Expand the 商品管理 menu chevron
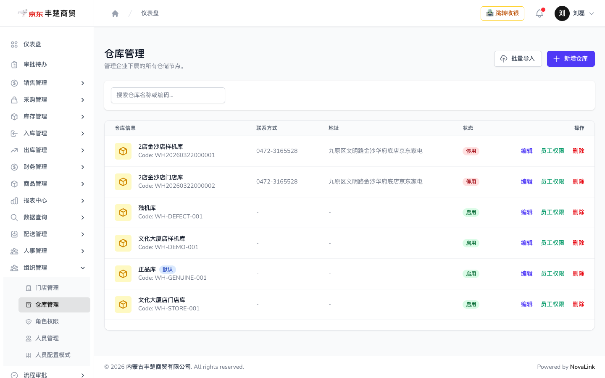This screenshot has height=378, width=605. point(83,184)
